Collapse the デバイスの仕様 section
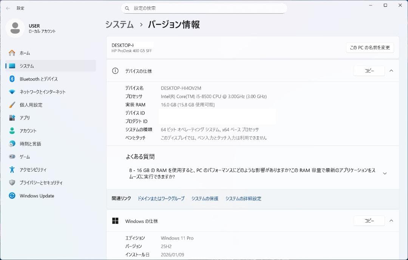This screenshot has height=260, width=408. click(391, 71)
